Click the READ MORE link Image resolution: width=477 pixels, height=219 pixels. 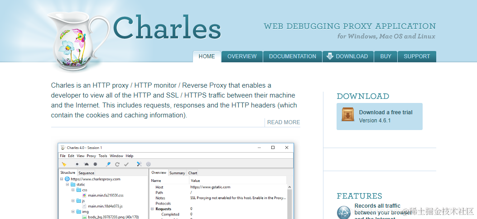pyautogui.click(x=284, y=122)
